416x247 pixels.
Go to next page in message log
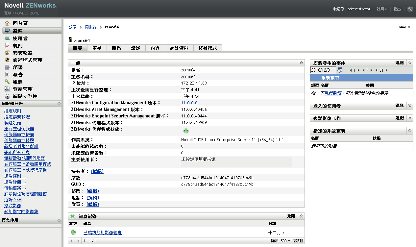78,241
